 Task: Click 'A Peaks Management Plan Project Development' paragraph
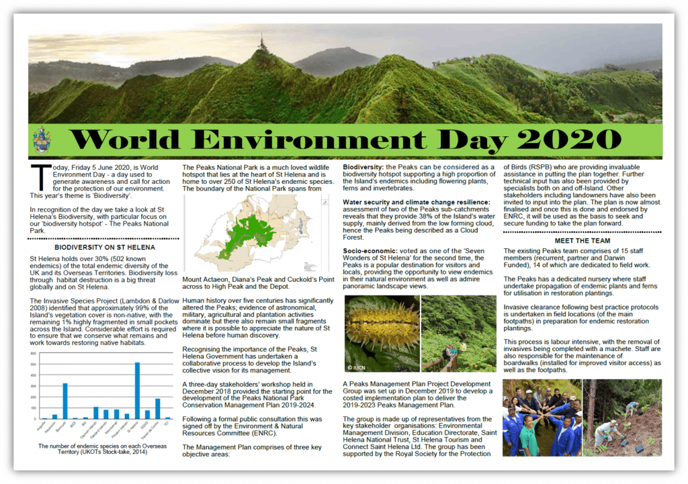pyautogui.click(x=418, y=394)
